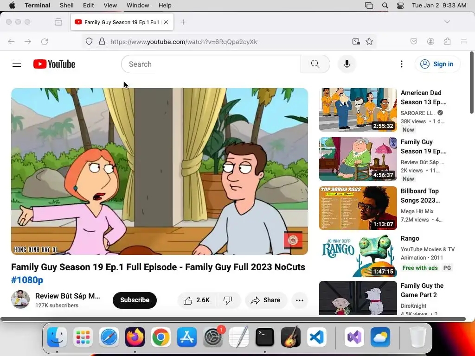Click the search magnifier button
The height and width of the screenshot is (356, 475).
315,64
